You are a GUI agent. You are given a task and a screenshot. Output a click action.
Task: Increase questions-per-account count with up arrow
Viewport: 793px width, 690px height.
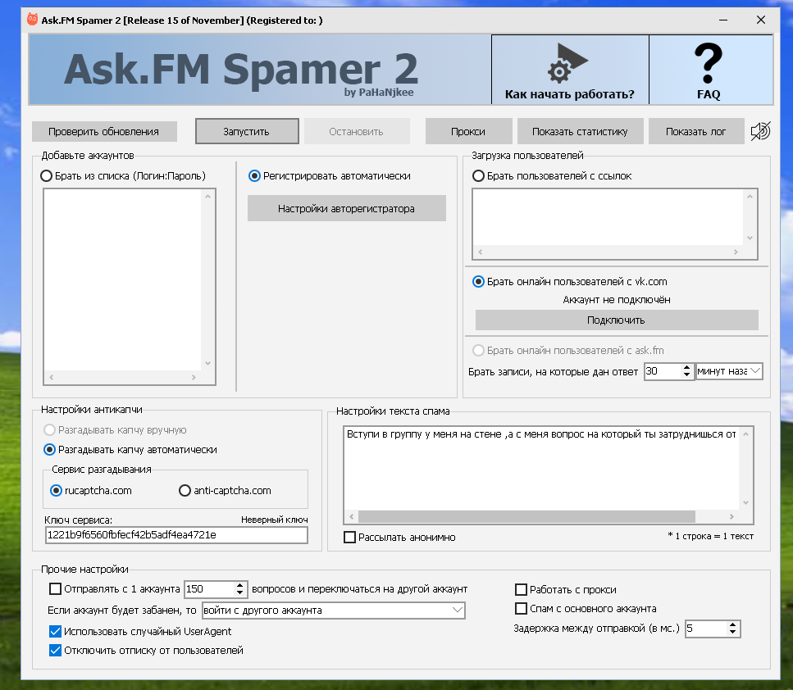240,585
